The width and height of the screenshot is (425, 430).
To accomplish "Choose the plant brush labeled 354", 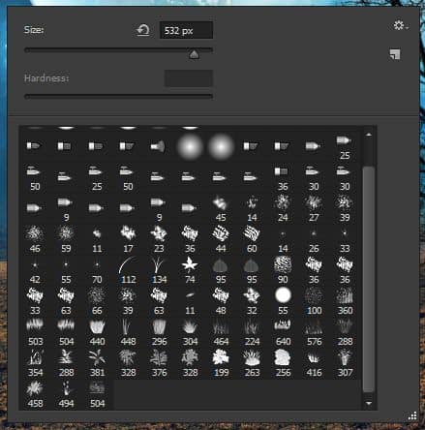I will tap(35, 363).
